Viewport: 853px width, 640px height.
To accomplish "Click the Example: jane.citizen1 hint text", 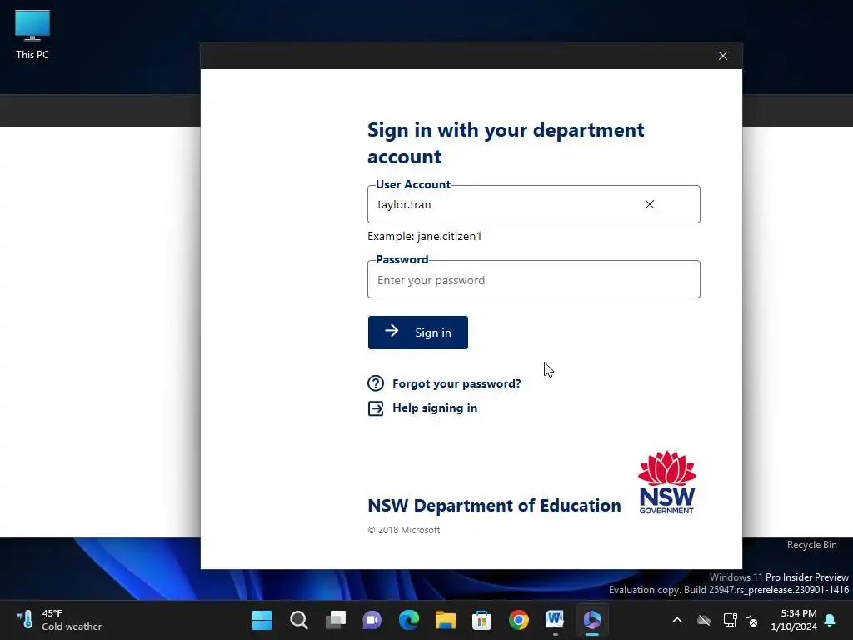I will pos(424,236).
